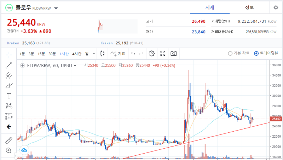Select the pitchfork drawing tool
283x160 pixels.
click(x=8, y=76)
